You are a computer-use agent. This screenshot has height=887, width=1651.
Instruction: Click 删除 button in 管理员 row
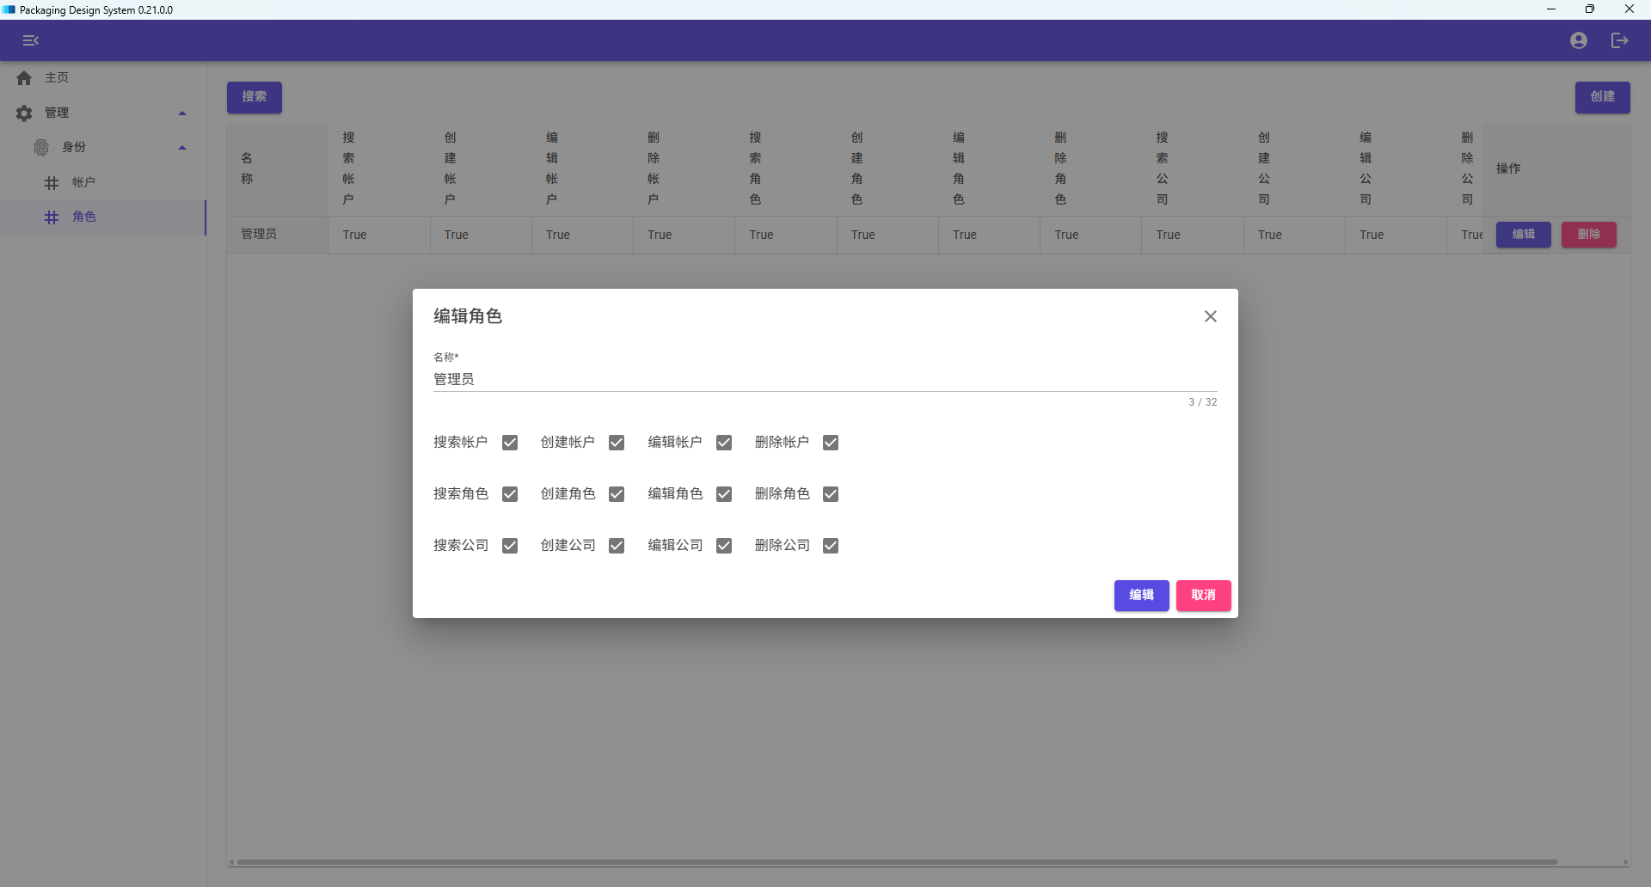click(1589, 235)
